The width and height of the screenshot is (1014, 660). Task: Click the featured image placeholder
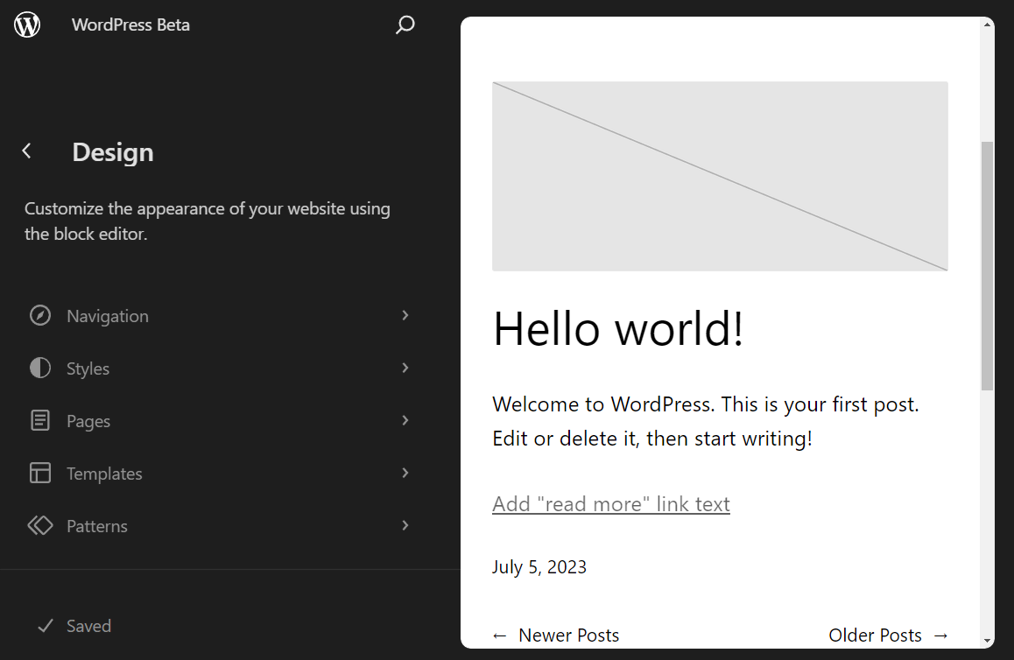720,175
